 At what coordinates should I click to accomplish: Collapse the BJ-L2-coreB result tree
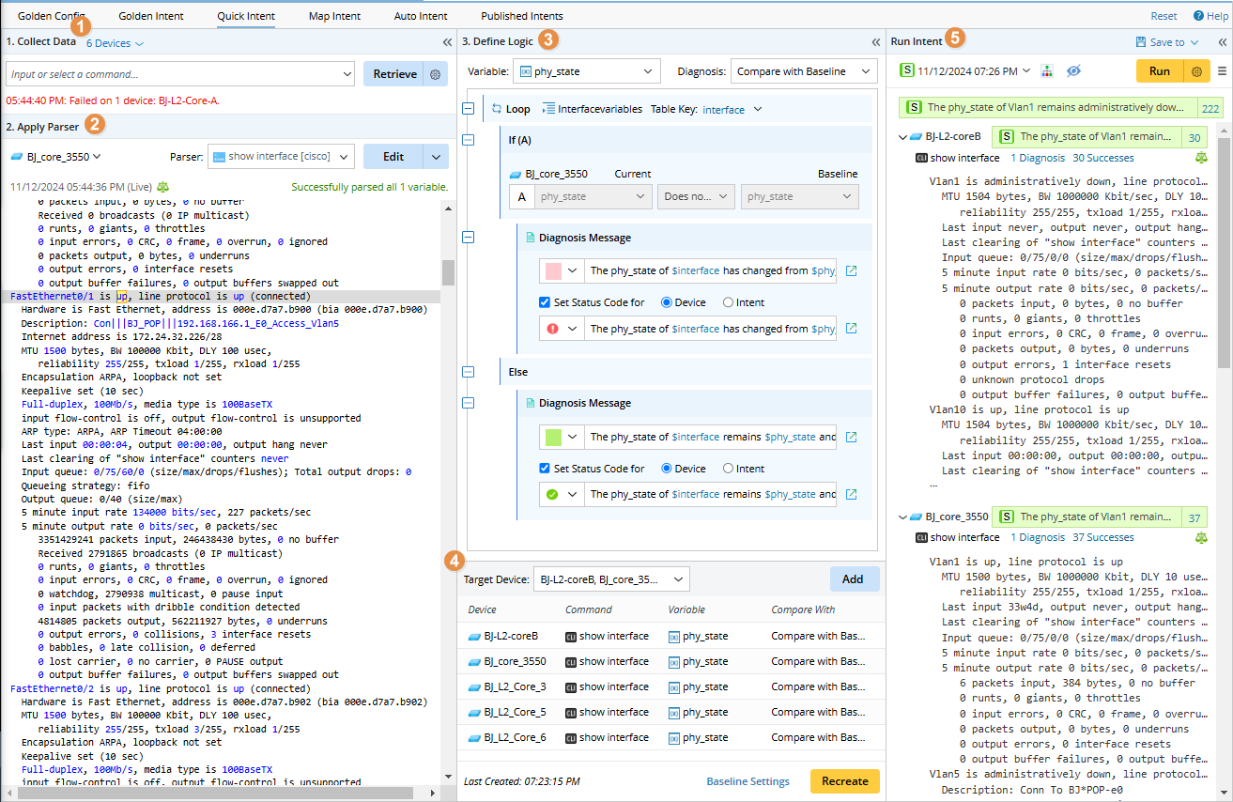(x=903, y=137)
